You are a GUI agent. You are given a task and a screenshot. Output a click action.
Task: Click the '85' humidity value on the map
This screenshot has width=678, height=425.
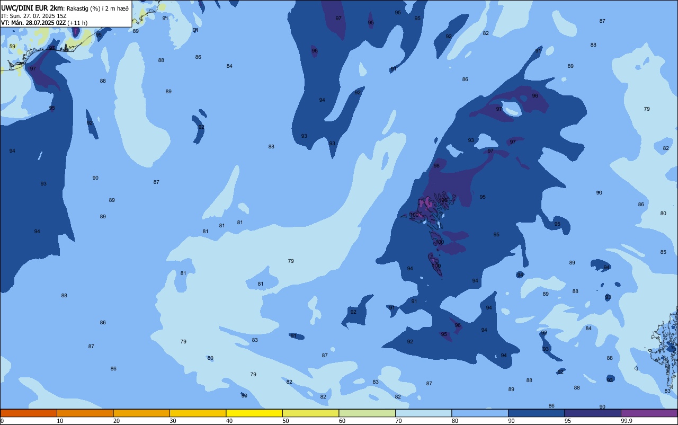pos(663,252)
